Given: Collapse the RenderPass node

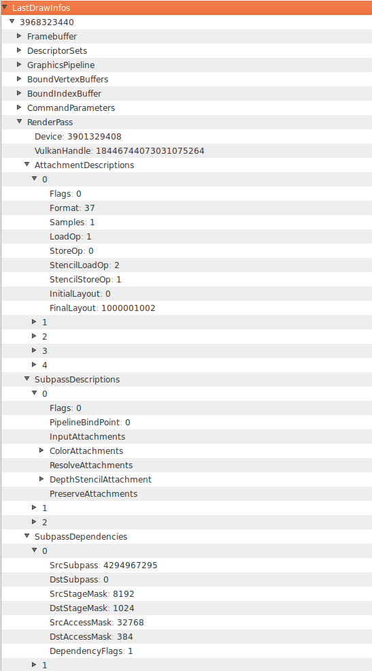Looking at the screenshot, I should pyautogui.click(x=19, y=122).
